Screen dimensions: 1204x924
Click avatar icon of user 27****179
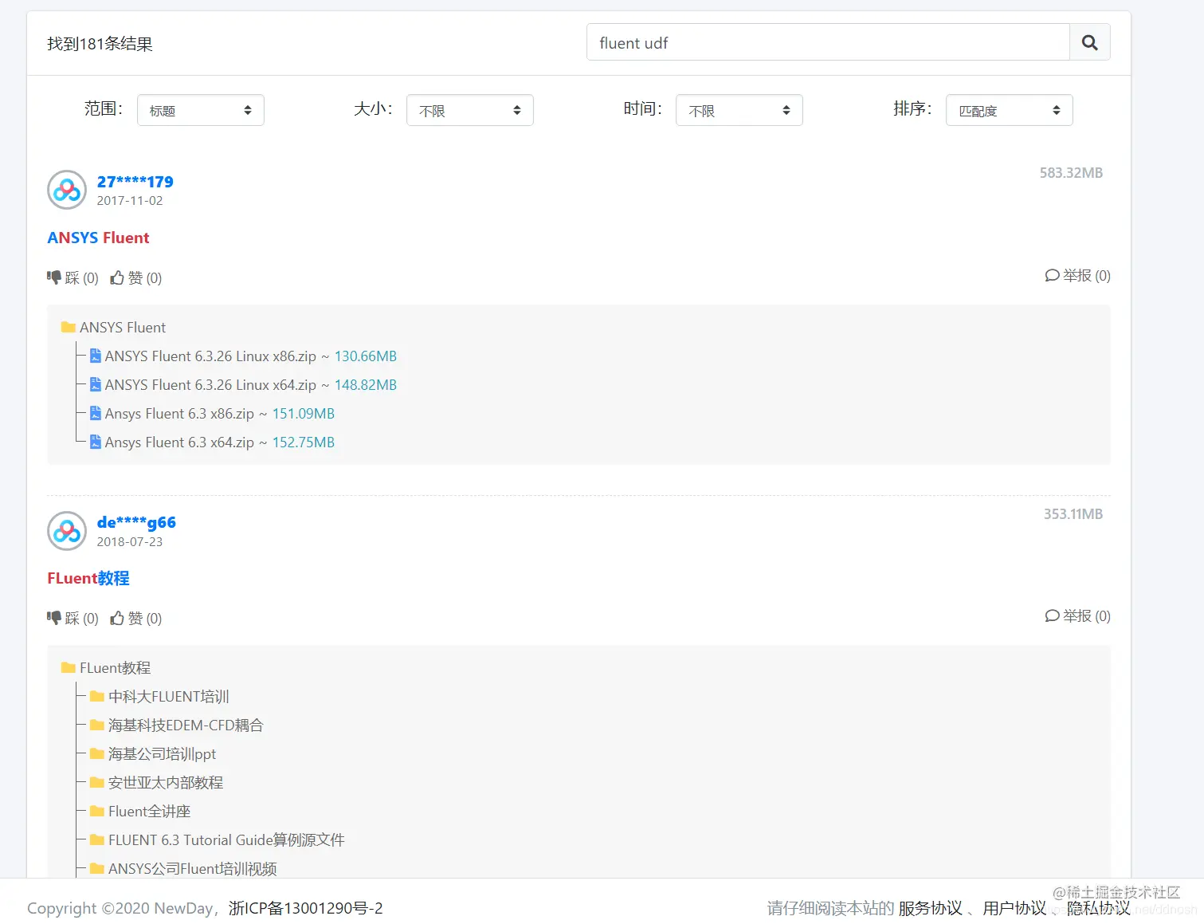pyautogui.click(x=67, y=190)
